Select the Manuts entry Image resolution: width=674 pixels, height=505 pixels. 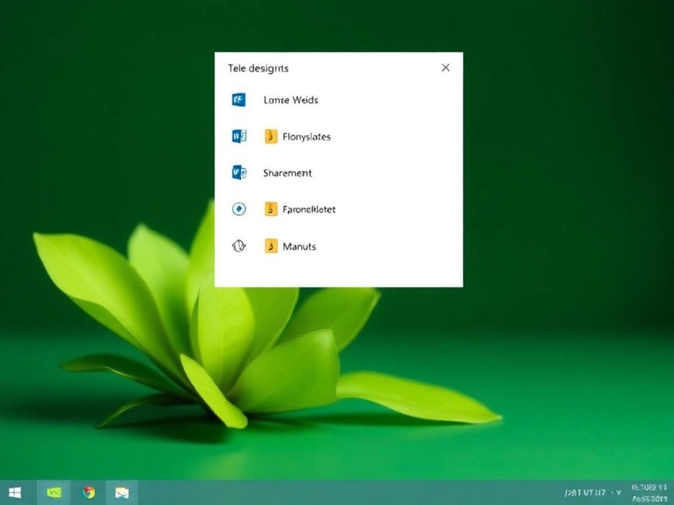click(x=299, y=246)
